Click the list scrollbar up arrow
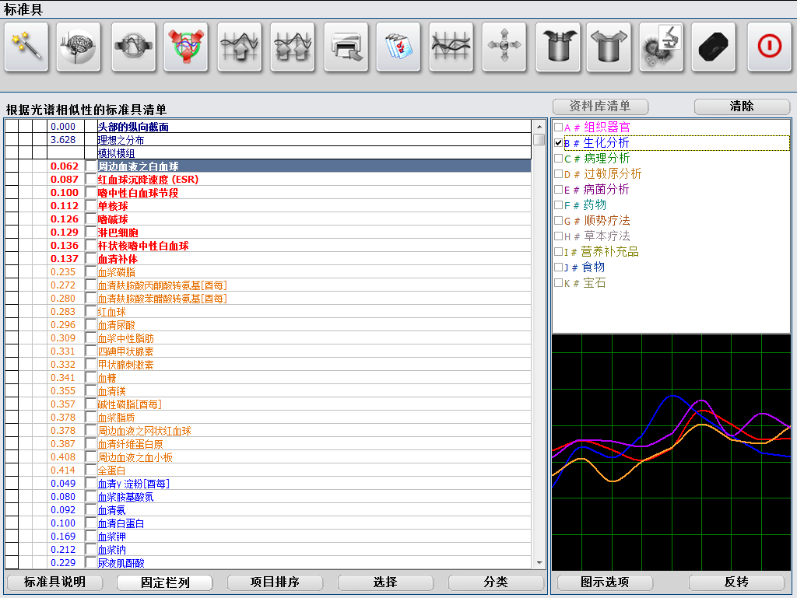797x598 pixels. (539, 127)
